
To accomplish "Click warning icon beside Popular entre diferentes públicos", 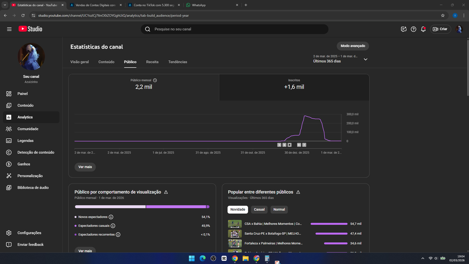I will click(x=298, y=192).
